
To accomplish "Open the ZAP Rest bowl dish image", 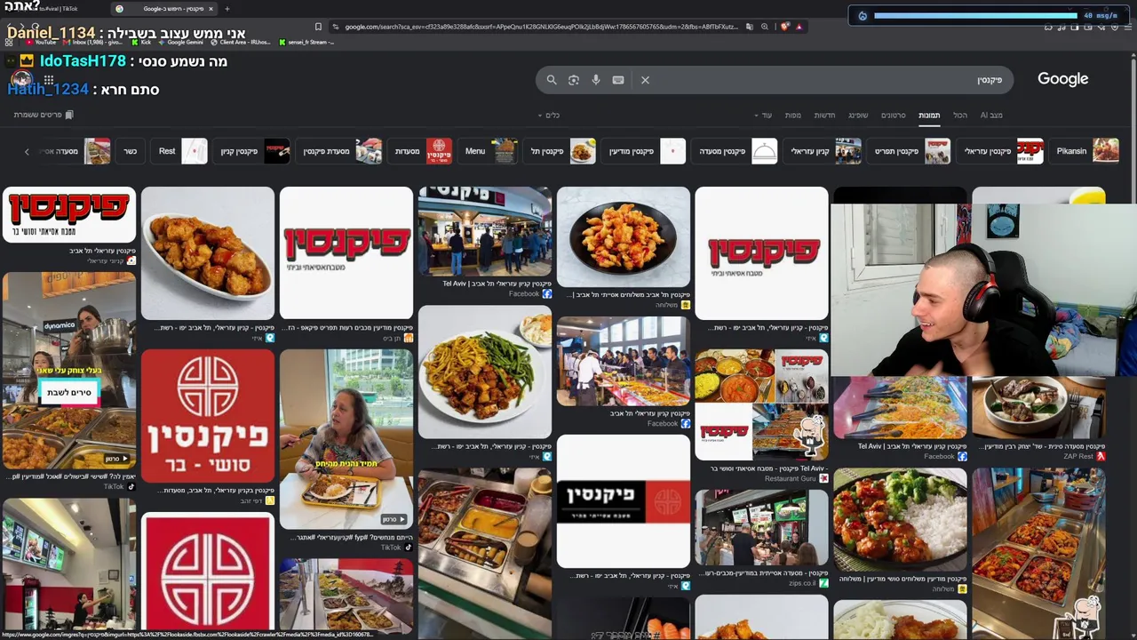I will pos(1039,408).
